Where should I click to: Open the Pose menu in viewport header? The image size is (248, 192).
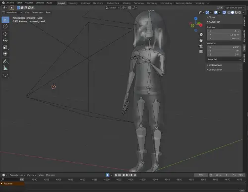tap(48, 12)
